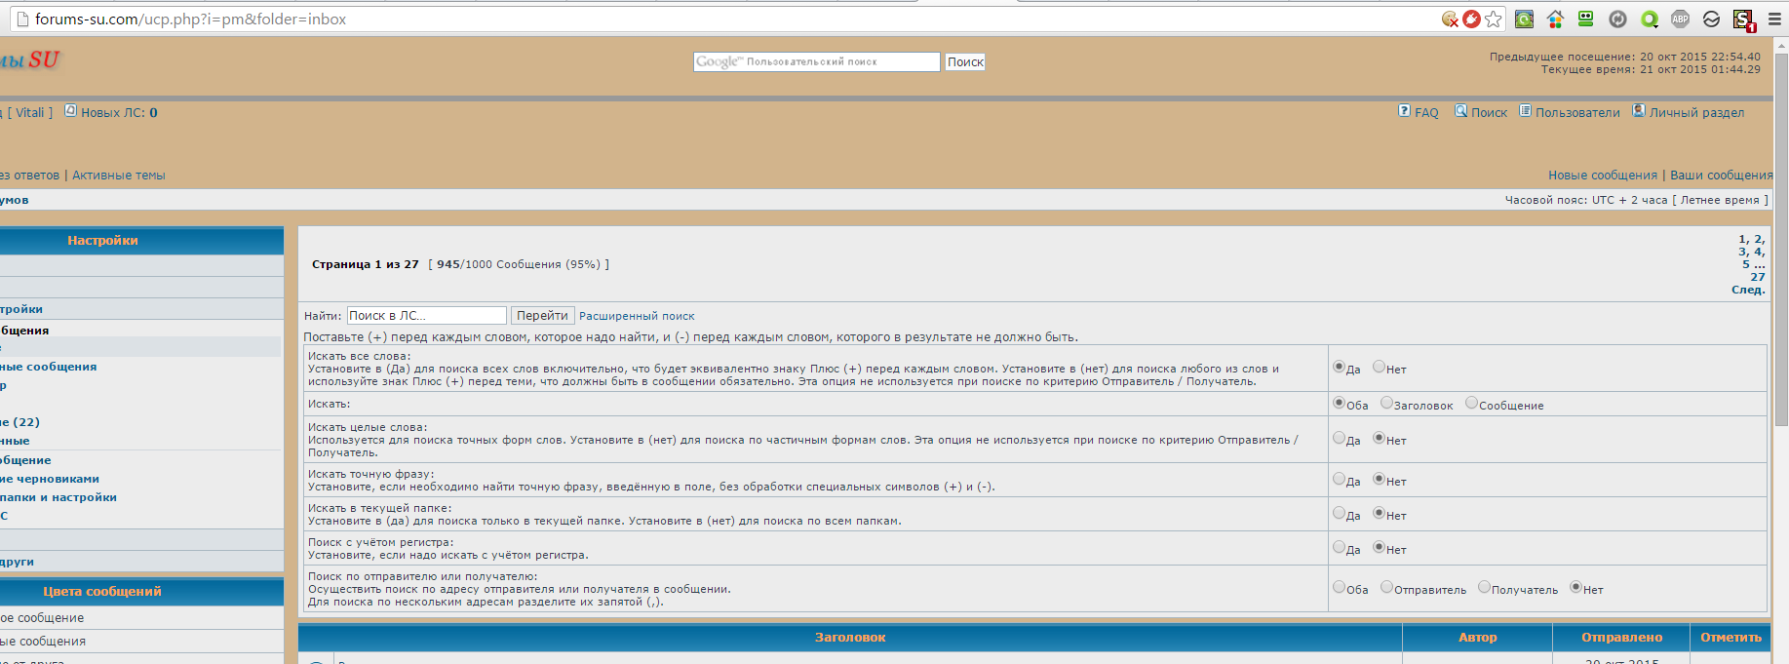Click the Отправлено column header
This screenshot has width=1789, height=664.
click(1621, 637)
